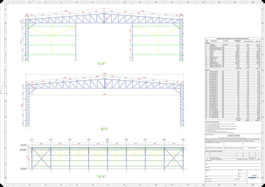The image size is (265, 187).
Task: Click the 'FILA 1 = FILA 9' view title
Action: click(x=102, y=63)
